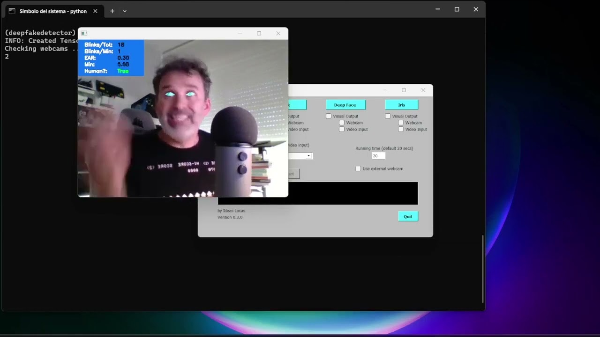The image size is (600, 337).
Task: Minimize the terminal window
Action: tap(438, 9)
